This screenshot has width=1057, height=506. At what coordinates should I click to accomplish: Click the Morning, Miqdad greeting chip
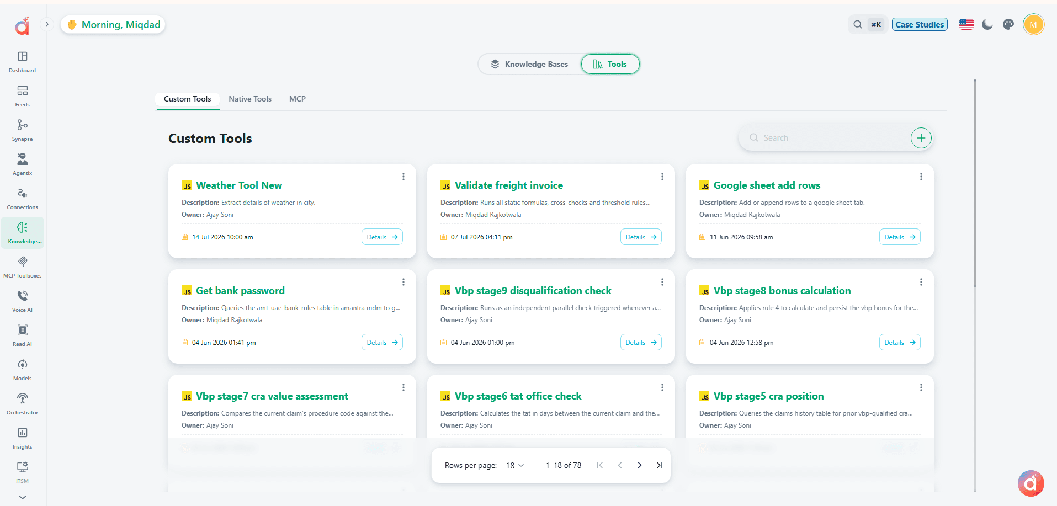(x=113, y=24)
